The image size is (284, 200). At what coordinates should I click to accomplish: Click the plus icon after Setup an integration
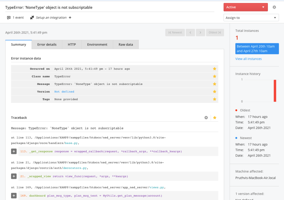tap(70, 18)
